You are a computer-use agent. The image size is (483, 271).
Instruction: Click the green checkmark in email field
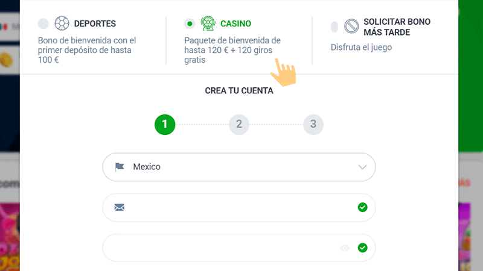pos(362,207)
